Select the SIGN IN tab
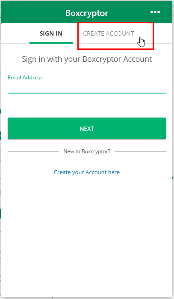This screenshot has width=174, height=299. (x=51, y=33)
